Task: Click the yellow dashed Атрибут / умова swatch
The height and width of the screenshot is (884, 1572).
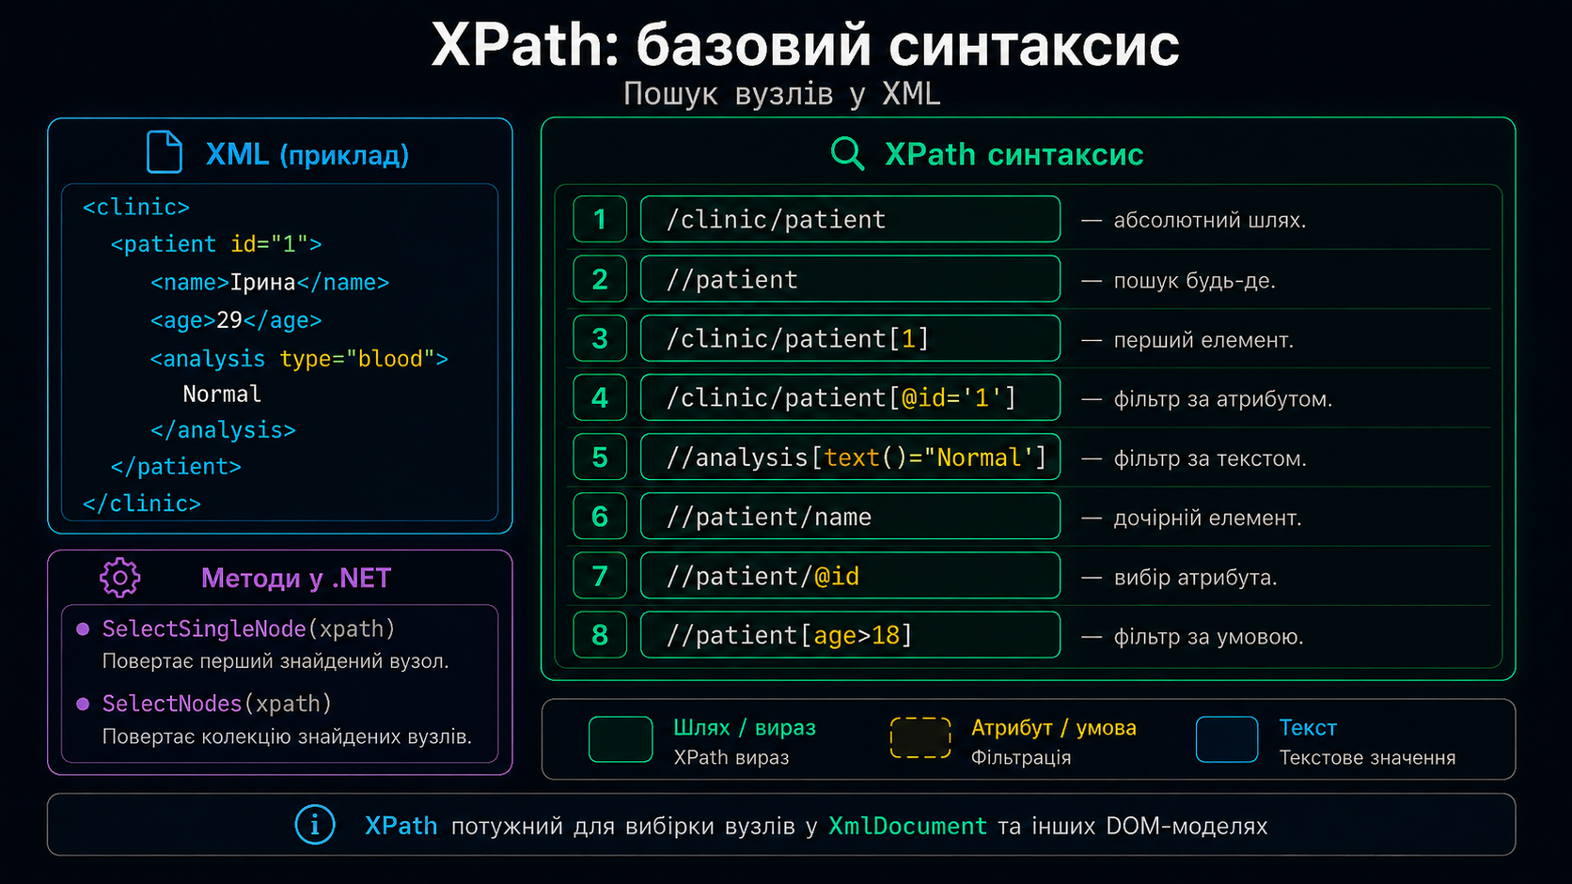Action: (x=920, y=737)
